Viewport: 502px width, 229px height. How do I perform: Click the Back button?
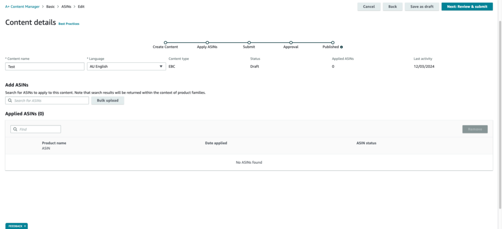(393, 6)
